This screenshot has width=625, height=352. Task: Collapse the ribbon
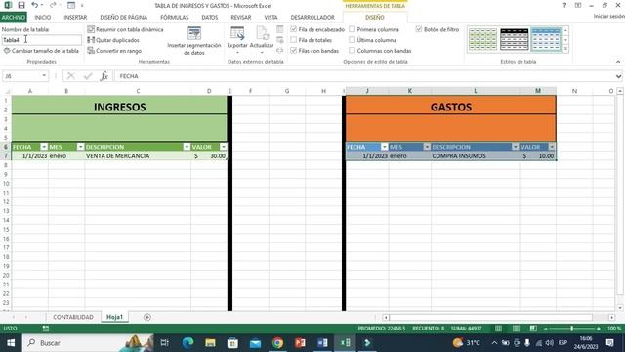(x=618, y=62)
